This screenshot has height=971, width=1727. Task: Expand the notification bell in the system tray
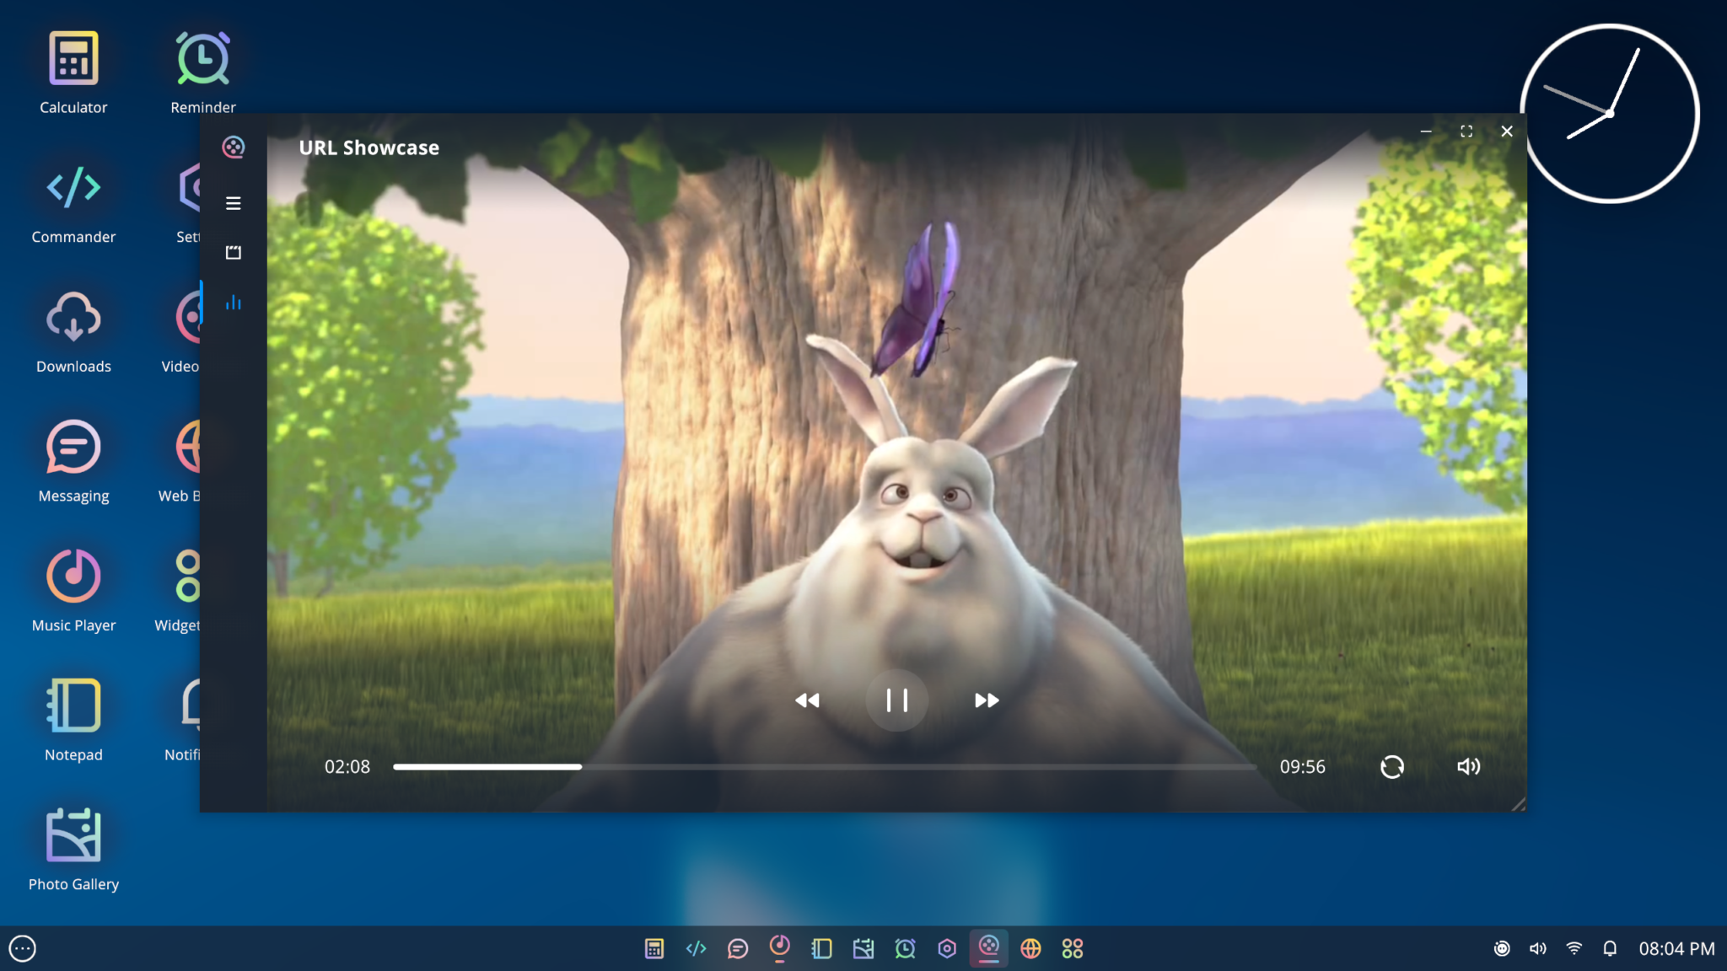[x=1611, y=948]
